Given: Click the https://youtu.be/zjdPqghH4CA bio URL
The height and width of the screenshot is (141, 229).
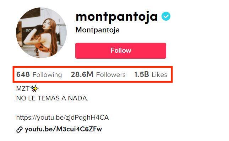Looking at the screenshot, I should click(62, 118).
